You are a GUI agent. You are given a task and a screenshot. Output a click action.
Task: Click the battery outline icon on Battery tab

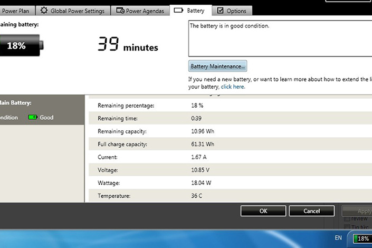(x=178, y=10)
